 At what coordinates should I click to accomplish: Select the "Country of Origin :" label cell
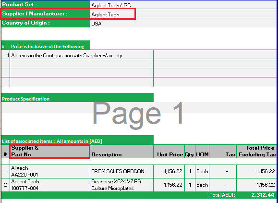point(46,23)
